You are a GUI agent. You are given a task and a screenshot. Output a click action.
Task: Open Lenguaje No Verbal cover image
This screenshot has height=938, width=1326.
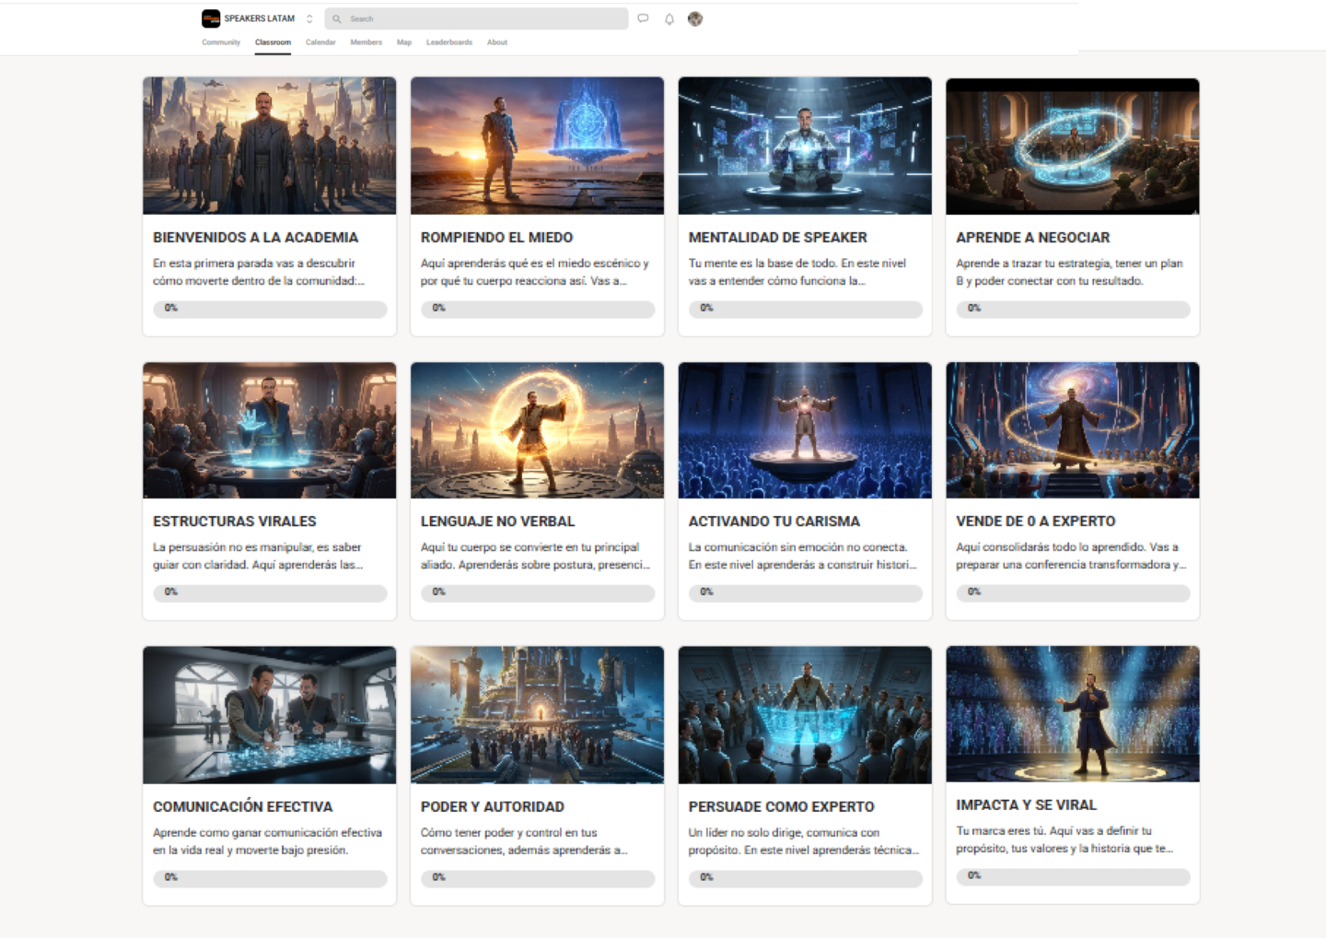coord(537,430)
